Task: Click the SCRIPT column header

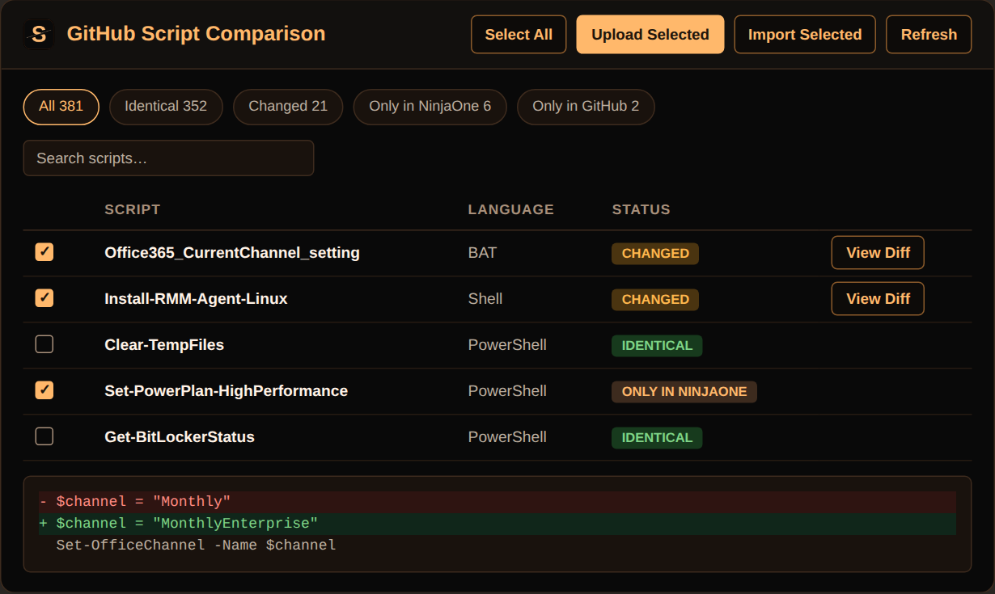Action: coord(133,209)
